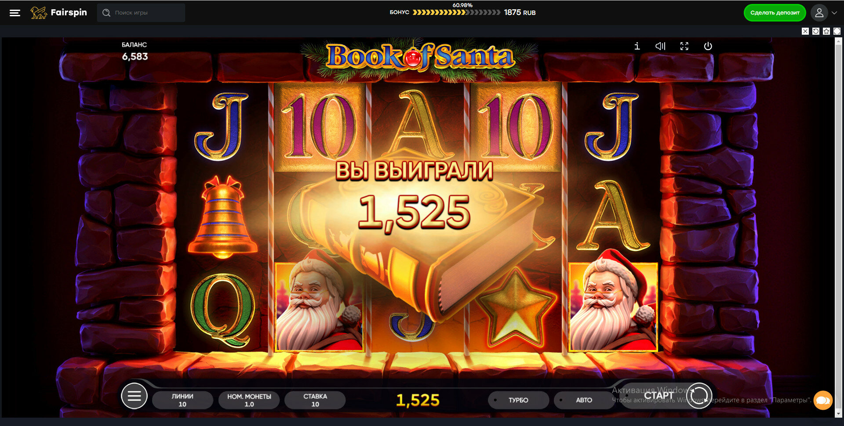
Task: Open round game menu hamburger button
Action: pyautogui.click(x=134, y=396)
